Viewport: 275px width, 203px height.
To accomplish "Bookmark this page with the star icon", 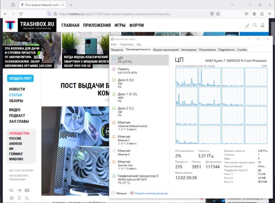I will 218,14.
